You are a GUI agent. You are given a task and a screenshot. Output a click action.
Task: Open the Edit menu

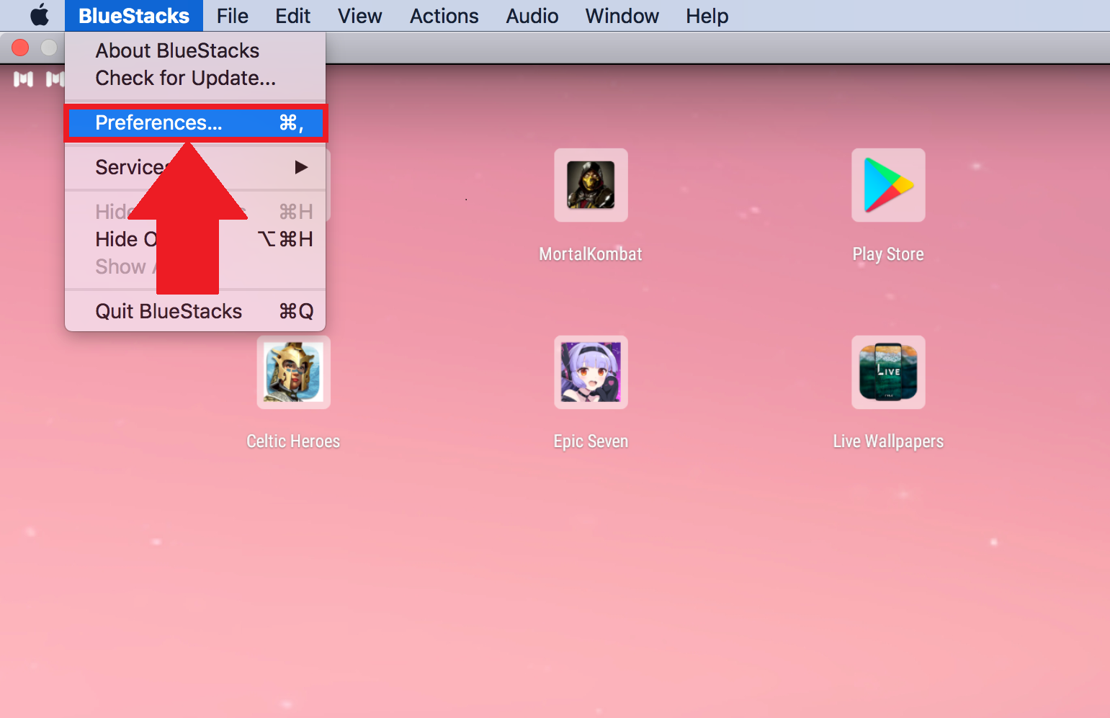click(x=292, y=16)
